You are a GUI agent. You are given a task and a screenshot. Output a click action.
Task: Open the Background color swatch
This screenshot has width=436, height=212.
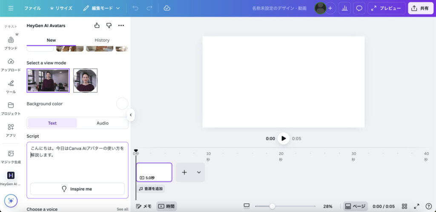[122, 103]
